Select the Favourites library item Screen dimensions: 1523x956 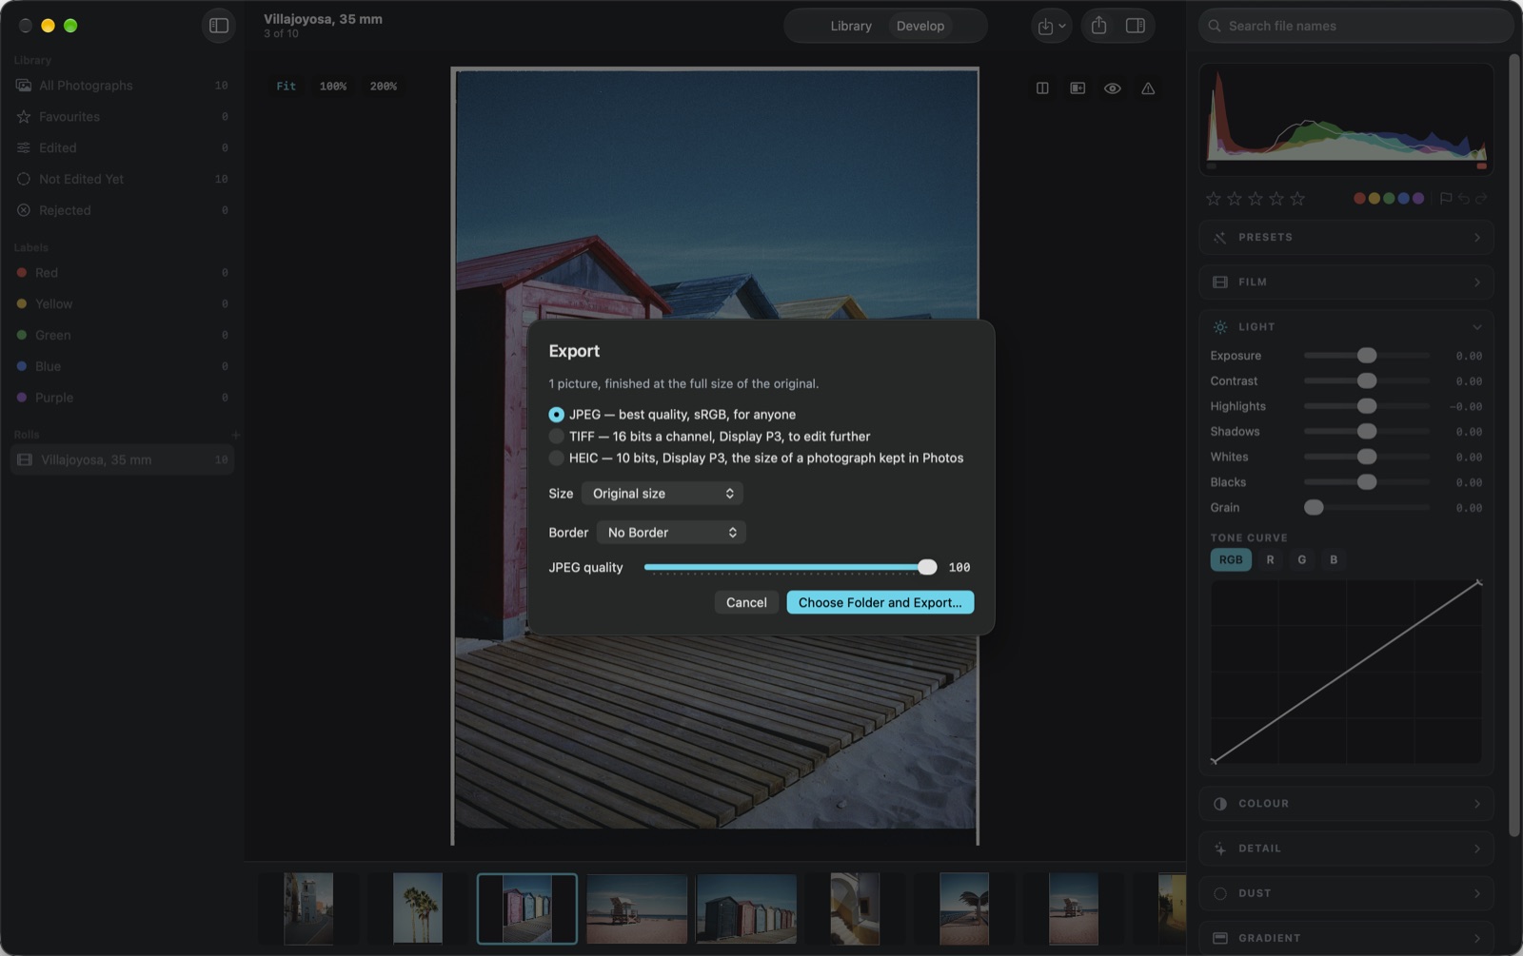122,117
